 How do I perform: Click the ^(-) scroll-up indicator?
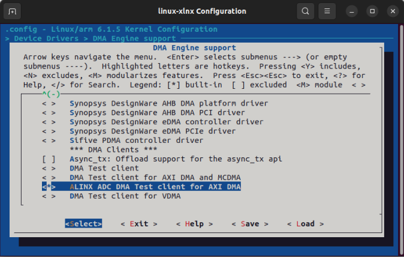click(x=51, y=94)
